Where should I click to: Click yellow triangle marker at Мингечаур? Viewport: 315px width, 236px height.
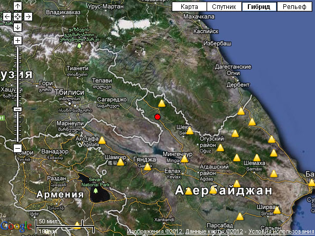(x=184, y=159)
